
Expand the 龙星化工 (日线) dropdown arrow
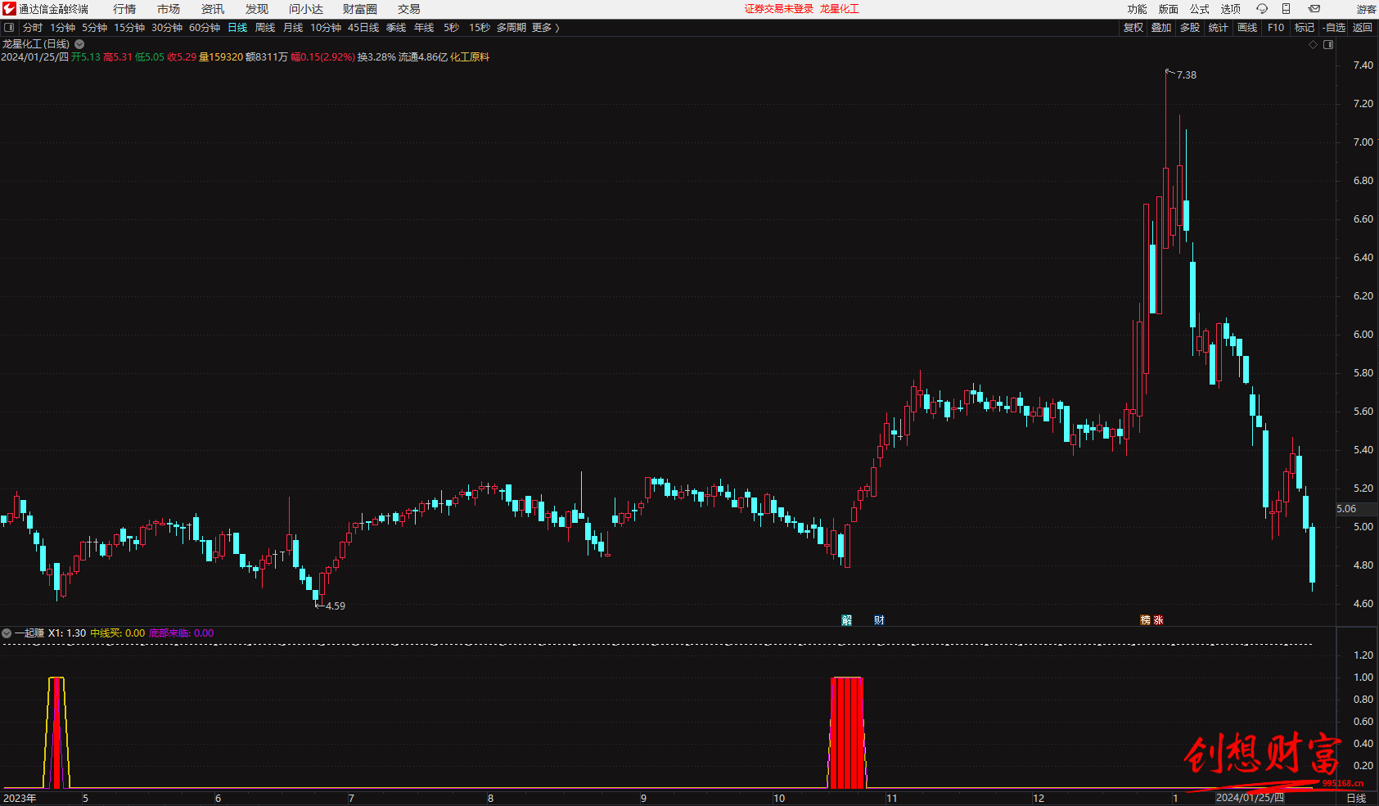tap(79, 44)
